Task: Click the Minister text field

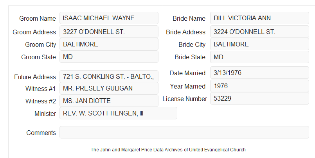Action: click(x=118, y=113)
